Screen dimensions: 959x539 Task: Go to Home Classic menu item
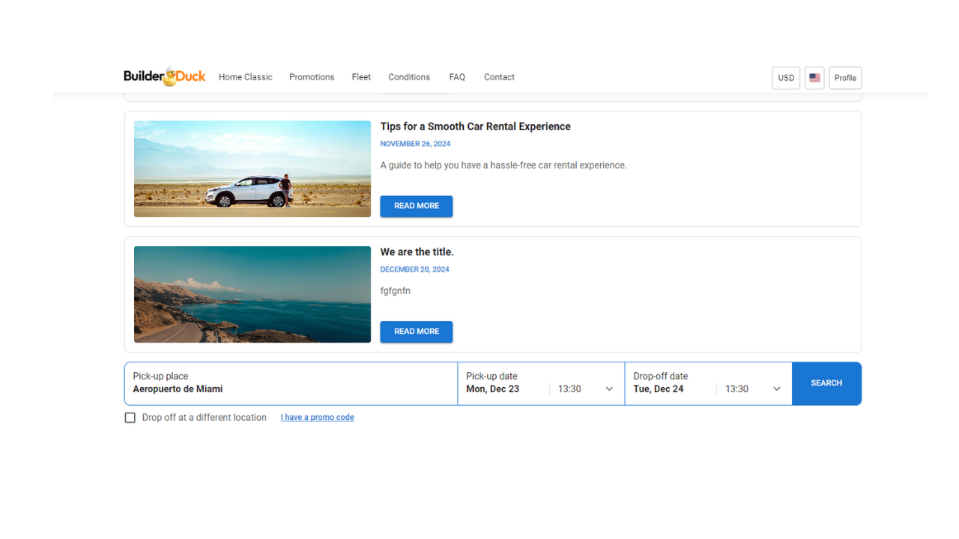245,77
